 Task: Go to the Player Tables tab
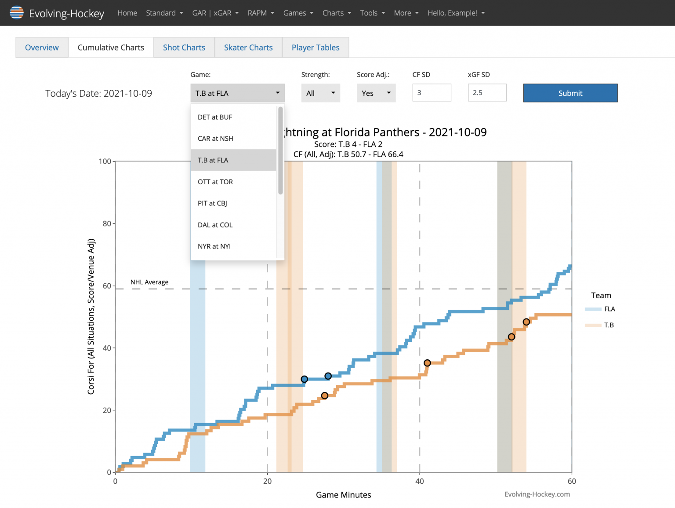[315, 47]
